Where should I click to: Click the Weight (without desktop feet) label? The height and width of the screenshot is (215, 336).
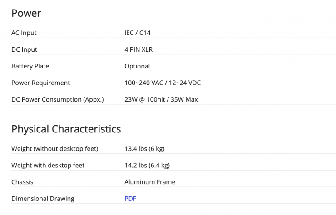54,149
